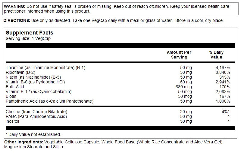Click the Other Ingredients label

click(23, 142)
